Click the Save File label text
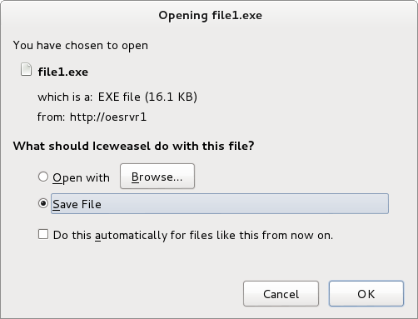 (77, 205)
